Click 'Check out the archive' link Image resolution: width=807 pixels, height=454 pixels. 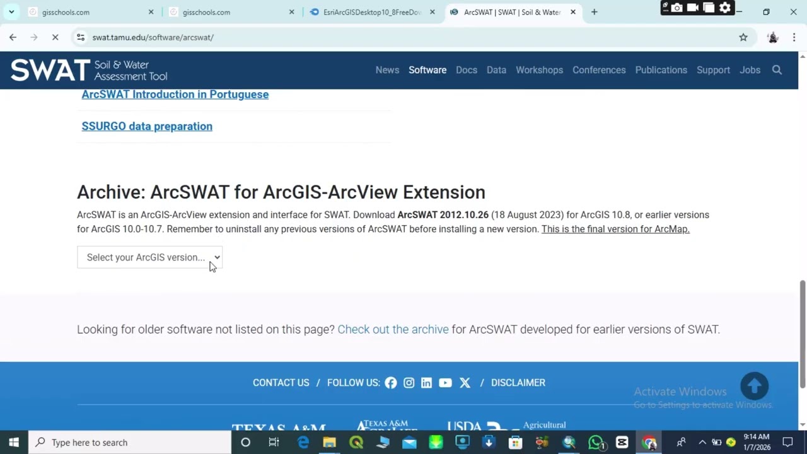click(x=393, y=329)
